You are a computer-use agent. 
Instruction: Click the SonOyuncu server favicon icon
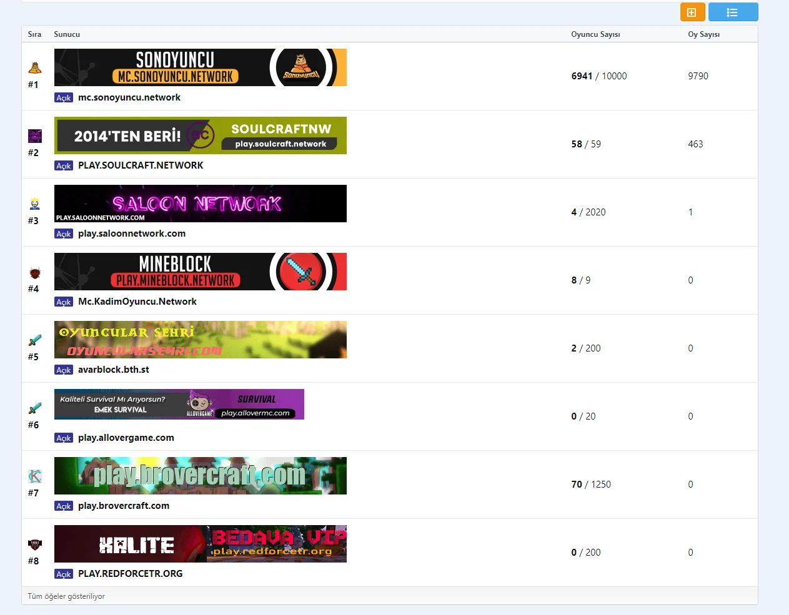pyautogui.click(x=35, y=68)
